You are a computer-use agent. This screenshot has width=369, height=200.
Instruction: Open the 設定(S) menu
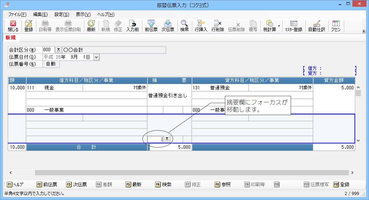[x=62, y=15]
